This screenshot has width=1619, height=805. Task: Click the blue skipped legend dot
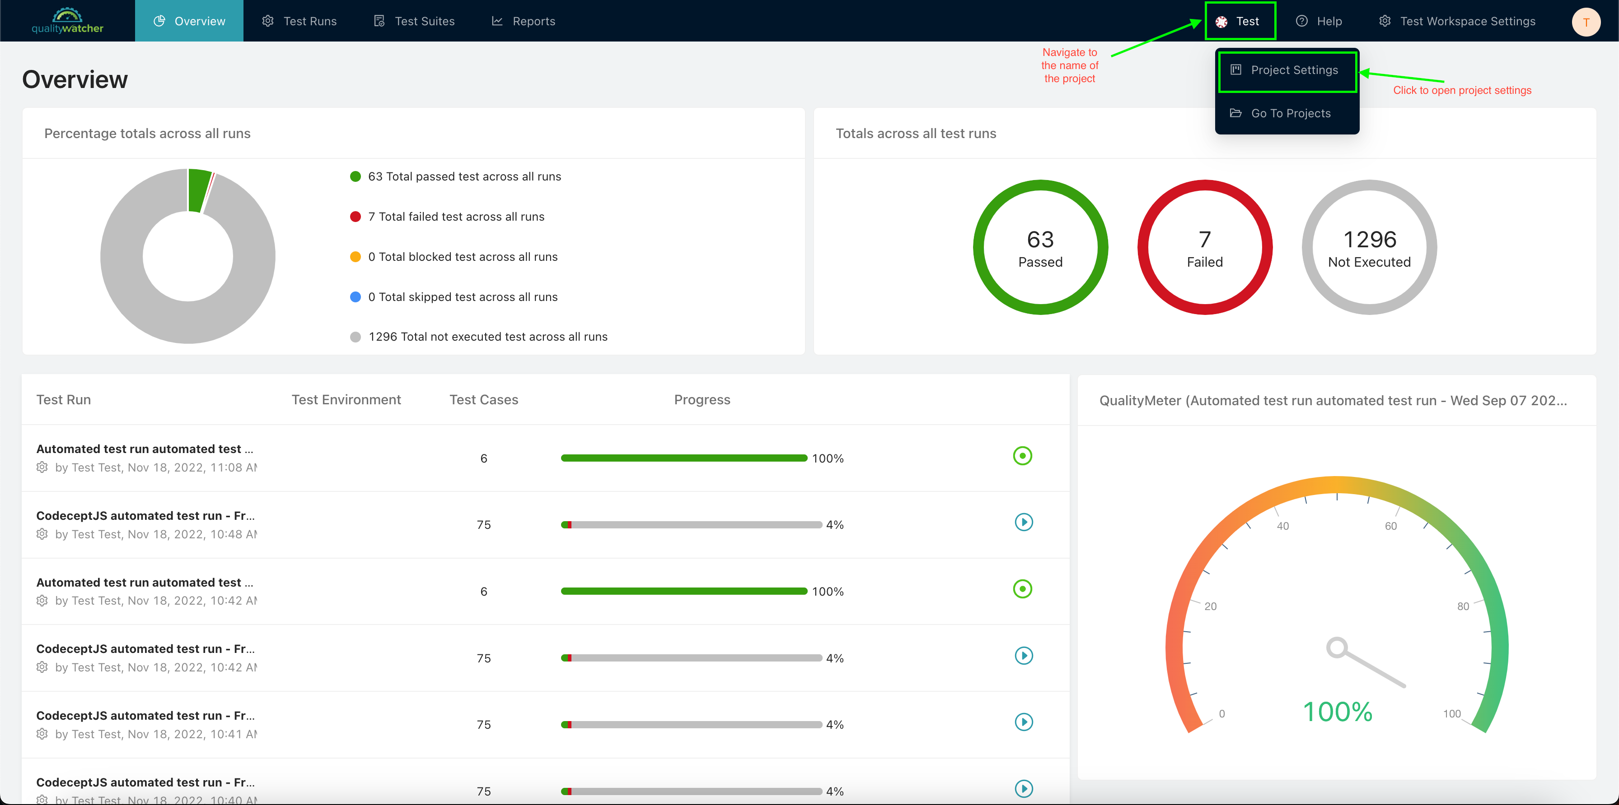[x=355, y=296]
